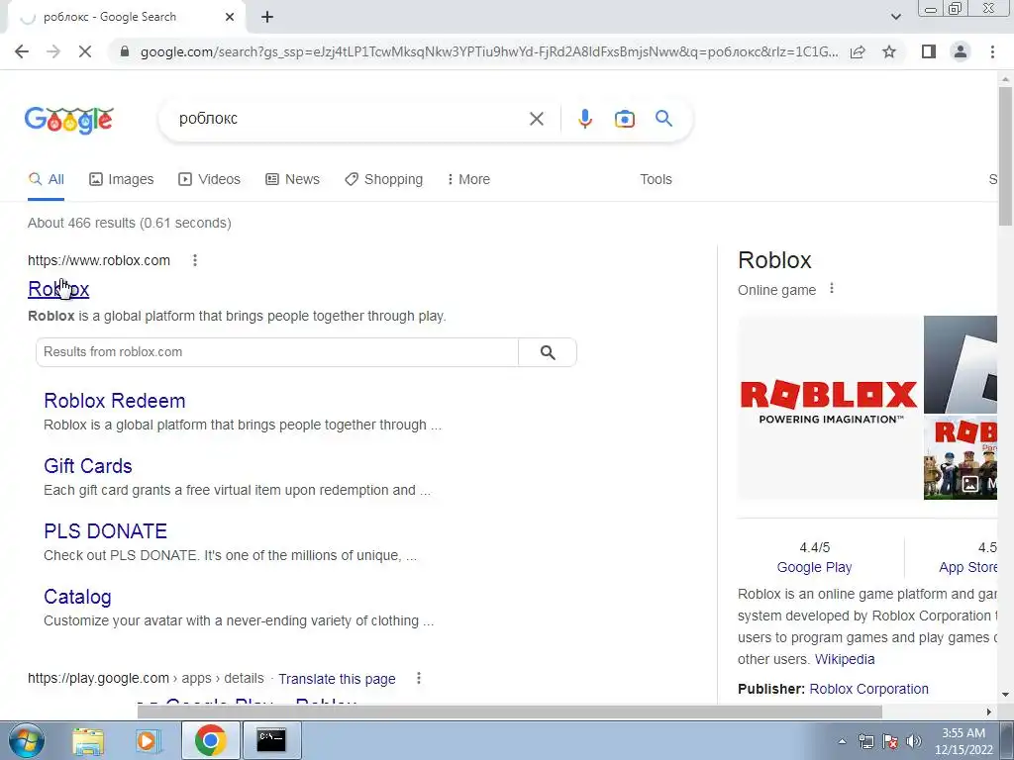Bookmark this page with the star icon
The width and height of the screenshot is (1014, 760).
[889, 51]
